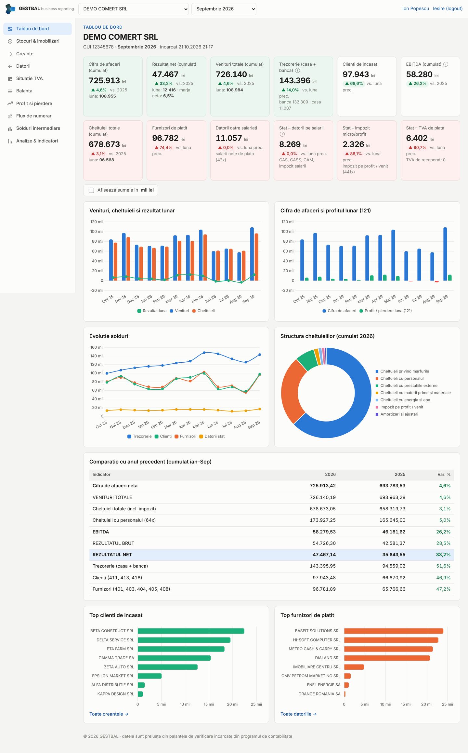The width and height of the screenshot is (468, 753).
Task: Click the info icon beside EBITDA (cumulat)
Action: (446, 64)
